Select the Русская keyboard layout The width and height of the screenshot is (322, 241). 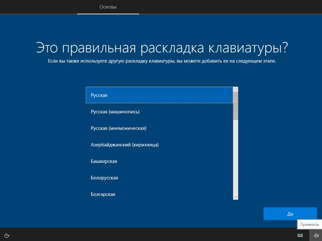coord(159,95)
